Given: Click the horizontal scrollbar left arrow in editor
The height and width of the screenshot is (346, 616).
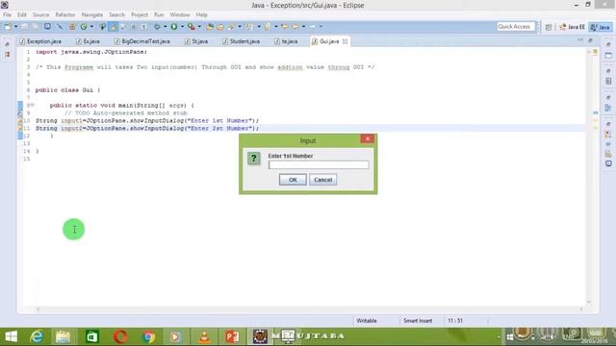Looking at the screenshot, I should (38, 309).
